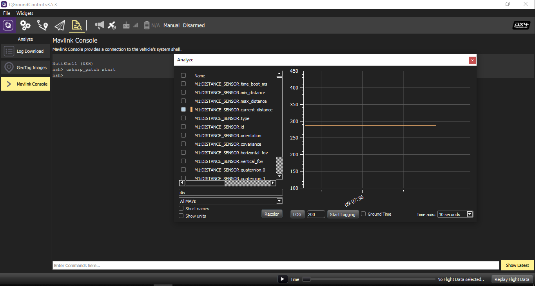Screen dimensions: 535x286
Task: Click the RC signal strength icon
Action: coord(130,25)
